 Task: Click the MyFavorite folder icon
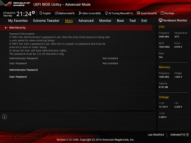[x=56, y=13]
